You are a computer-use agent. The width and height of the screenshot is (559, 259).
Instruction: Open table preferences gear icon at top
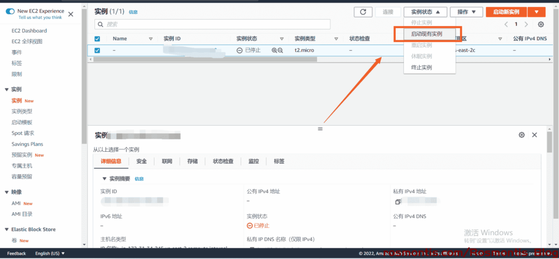coord(541,24)
